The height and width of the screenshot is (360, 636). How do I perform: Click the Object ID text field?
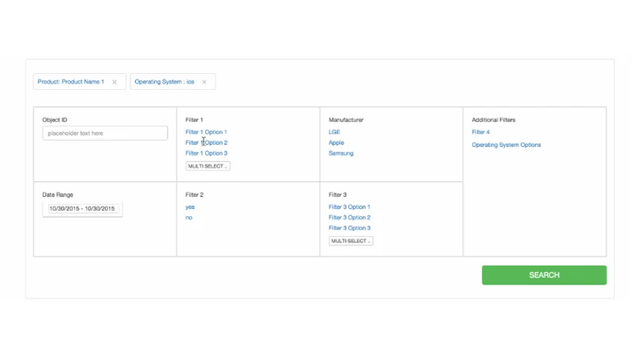pos(105,134)
